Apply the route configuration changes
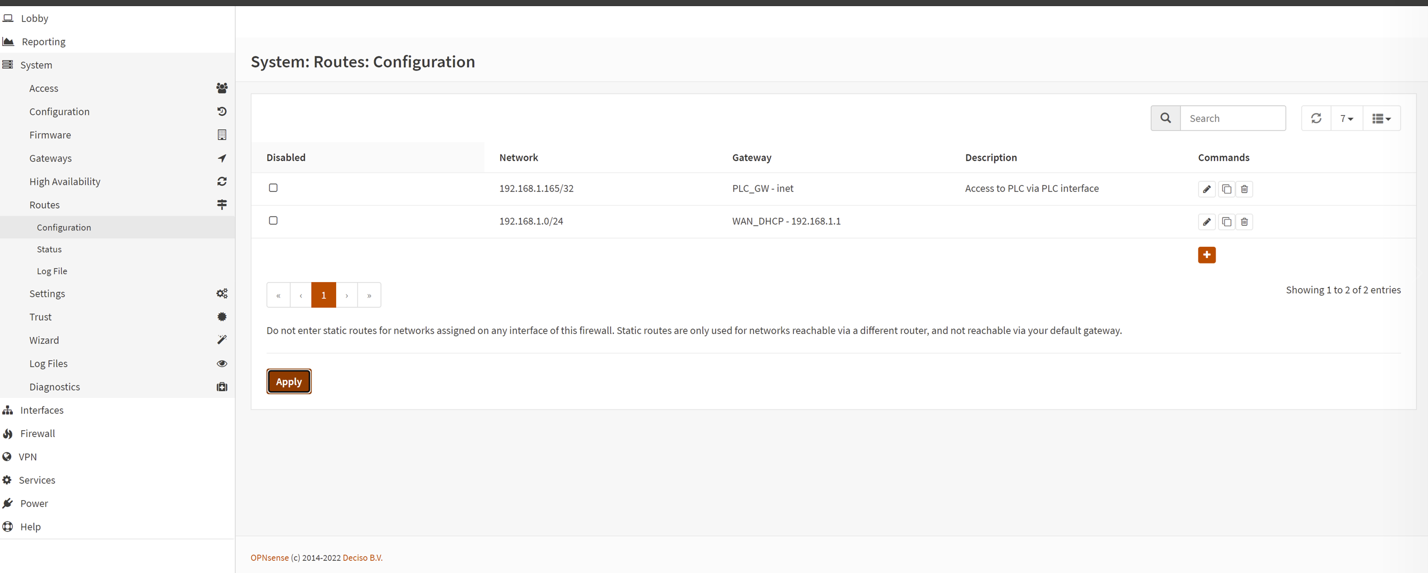Screen dimensions: 1428x573 click(289, 381)
